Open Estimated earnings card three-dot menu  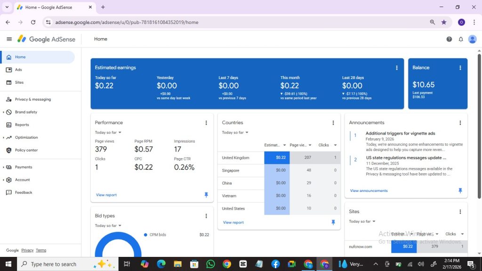pyautogui.click(x=397, y=68)
